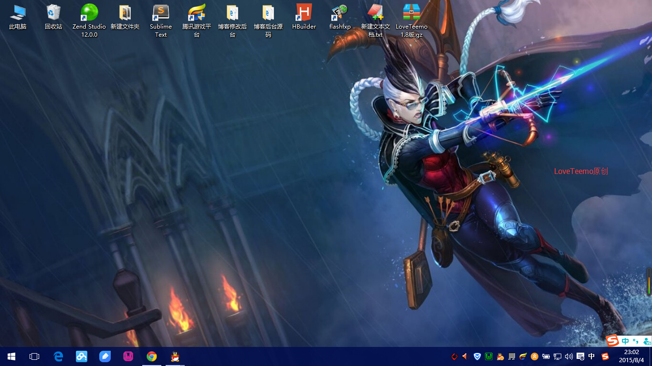Toggle Sogou floating bar 中 Chinese mode
This screenshot has width=652, height=366.
(x=625, y=341)
